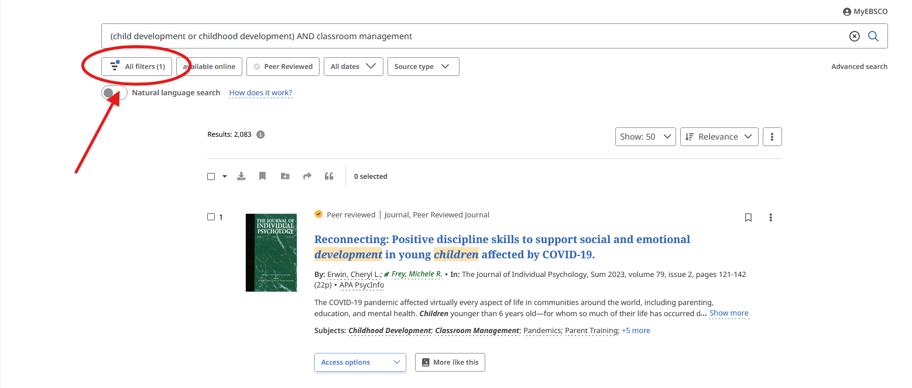Open the Access options dropdown
Image resolution: width=912 pixels, height=388 pixels.
(x=360, y=362)
